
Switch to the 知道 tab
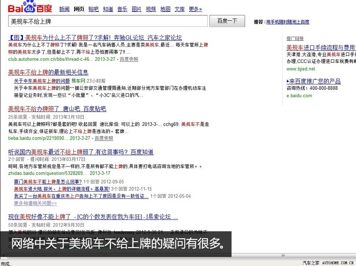click(108, 9)
